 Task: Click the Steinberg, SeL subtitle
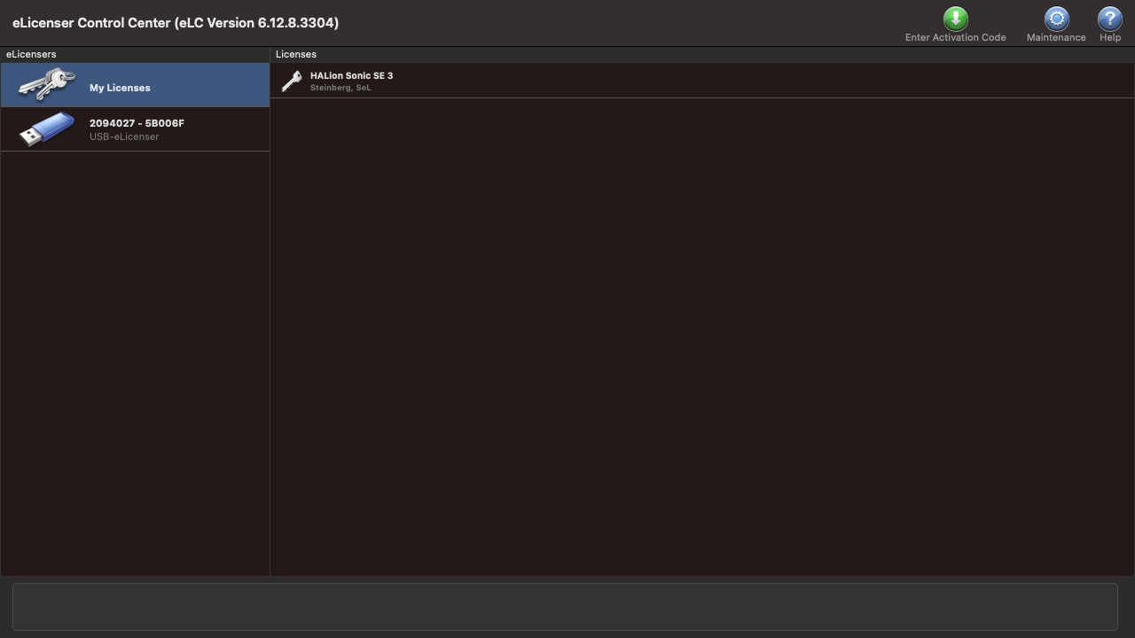pos(340,88)
